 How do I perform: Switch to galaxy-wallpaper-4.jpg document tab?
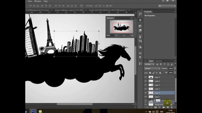pyautogui.click(x=69, y=10)
